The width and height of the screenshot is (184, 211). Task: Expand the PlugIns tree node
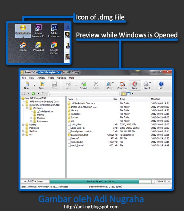tap(31, 118)
